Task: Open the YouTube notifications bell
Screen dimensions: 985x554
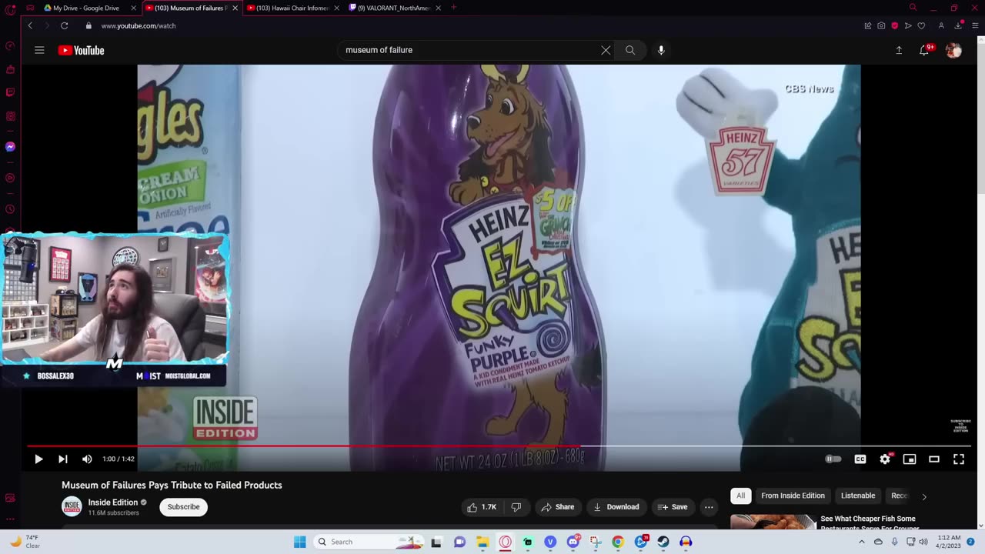Action: click(x=924, y=50)
